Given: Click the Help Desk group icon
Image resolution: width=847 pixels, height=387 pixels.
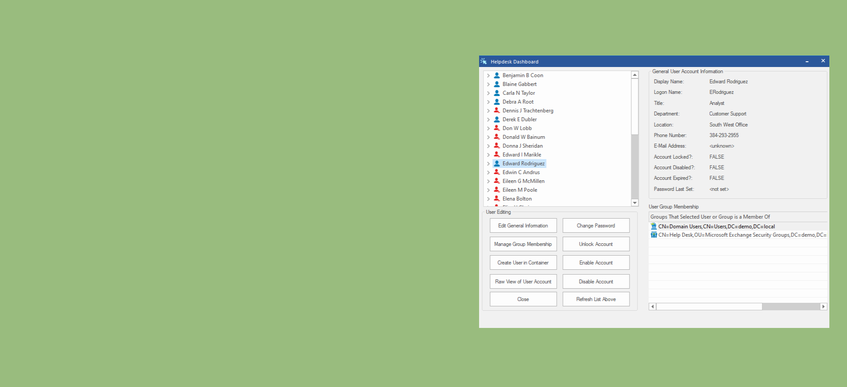Looking at the screenshot, I should (x=654, y=235).
